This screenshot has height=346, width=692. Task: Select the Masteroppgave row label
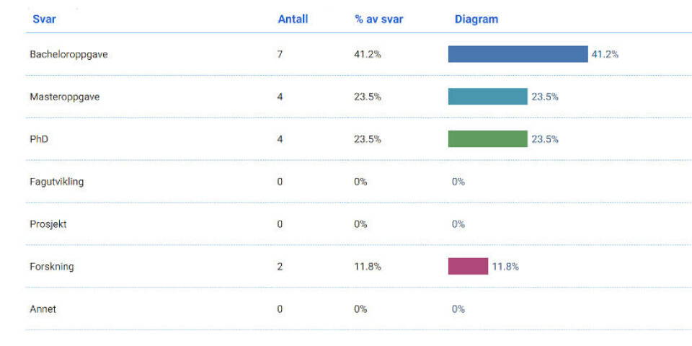click(65, 97)
